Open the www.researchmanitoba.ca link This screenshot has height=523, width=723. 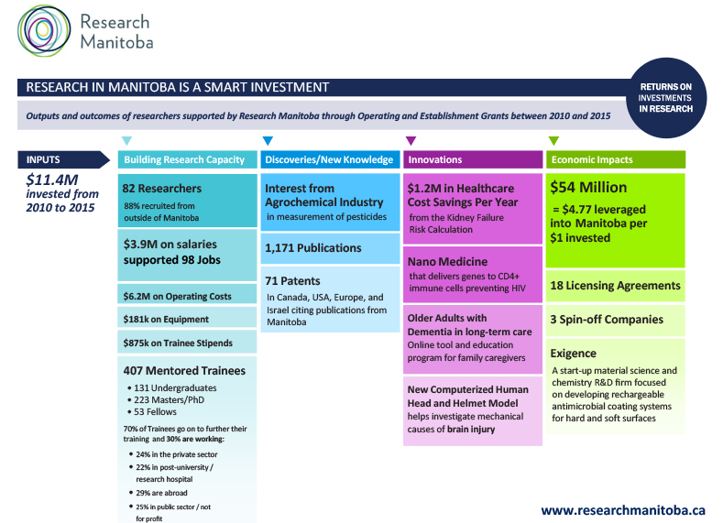(x=623, y=510)
